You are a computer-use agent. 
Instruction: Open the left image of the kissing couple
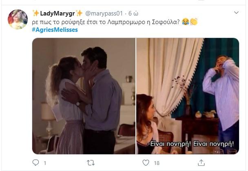[84, 96]
